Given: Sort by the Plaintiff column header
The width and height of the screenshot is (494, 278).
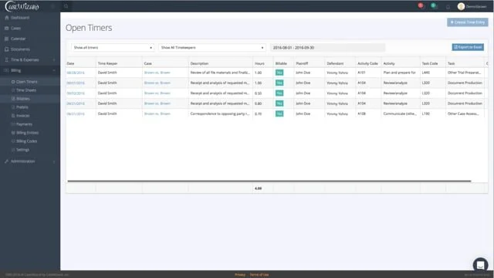Looking at the screenshot, I should coord(302,63).
